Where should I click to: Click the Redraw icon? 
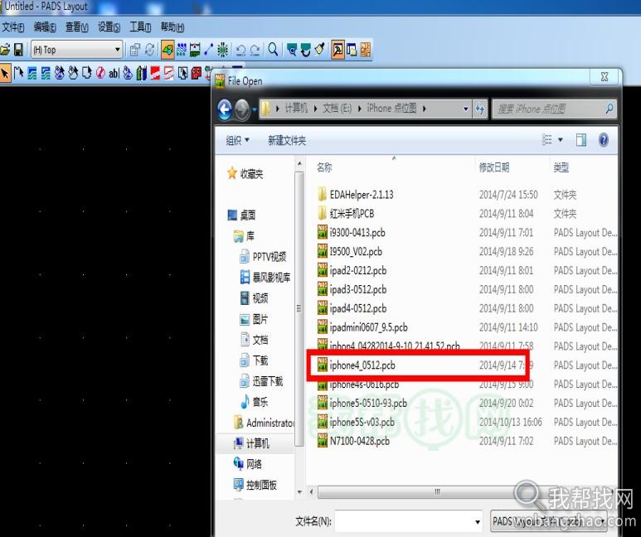point(306,50)
